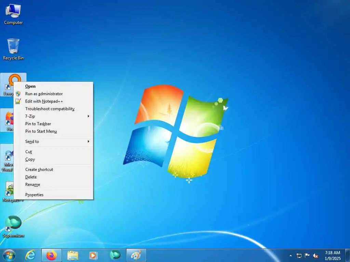Select Edit with Notepad++
Image resolution: width=350 pixels, height=262 pixels.
(x=54, y=101)
